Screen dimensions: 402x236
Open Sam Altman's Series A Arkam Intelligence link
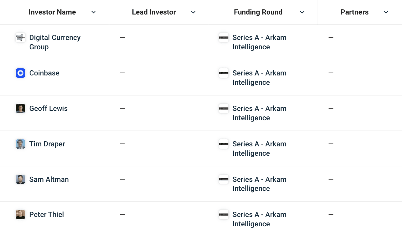pos(259,184)
